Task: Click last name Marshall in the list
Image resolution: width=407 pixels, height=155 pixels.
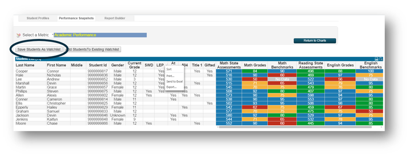Action: coord(23,83)
